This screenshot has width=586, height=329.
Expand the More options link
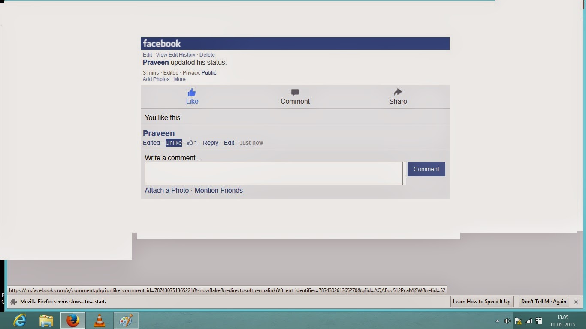pos(180,79)
